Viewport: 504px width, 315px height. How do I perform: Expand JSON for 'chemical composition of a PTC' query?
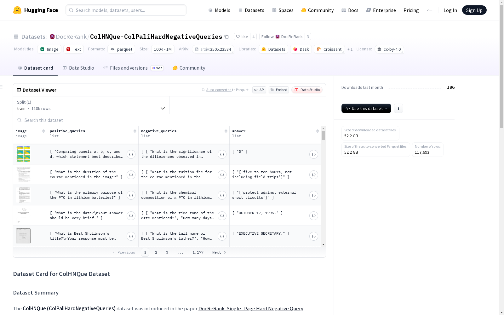click(222, 195)
